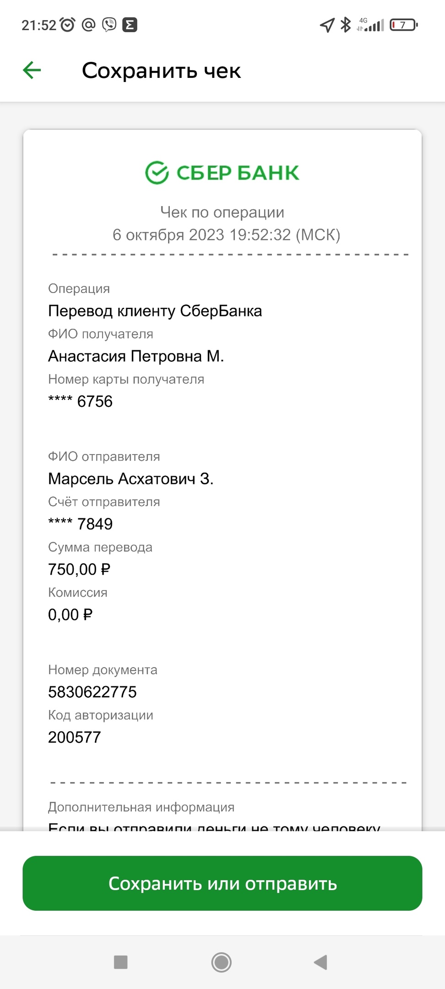This screenshot has height=989, width=445.
Task: Tap the Сохранить или отправить button
Action: [x=222, y=883]
